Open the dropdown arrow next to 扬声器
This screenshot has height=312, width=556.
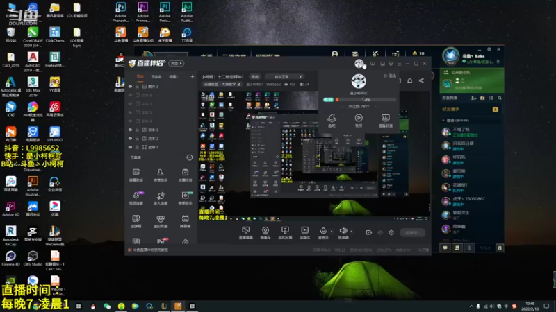pyautogui.click(x=352, y=232)
